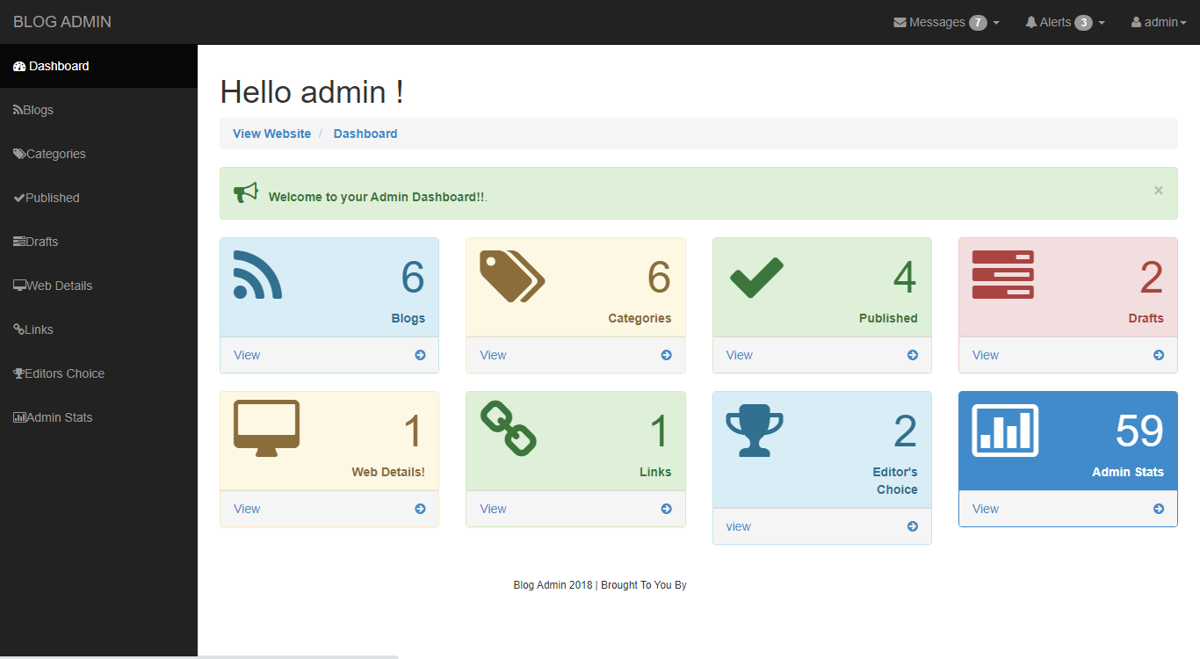This screenshot has width=1200, height=659.
Task: Click the arrow icon beside View on Published card
Action: [x=914, y=355]
